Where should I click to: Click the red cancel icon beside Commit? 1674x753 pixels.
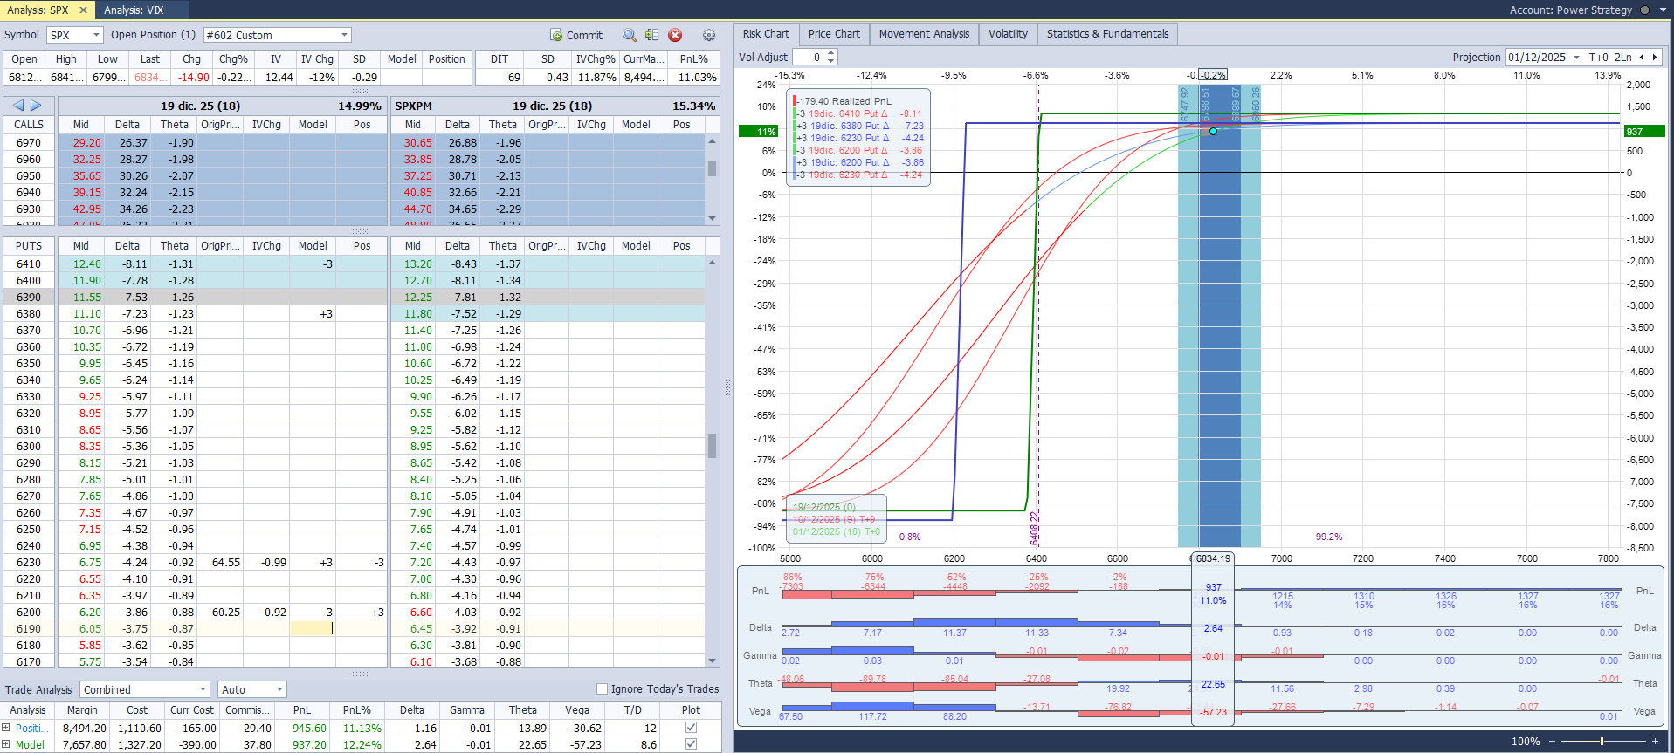point(675,35)
